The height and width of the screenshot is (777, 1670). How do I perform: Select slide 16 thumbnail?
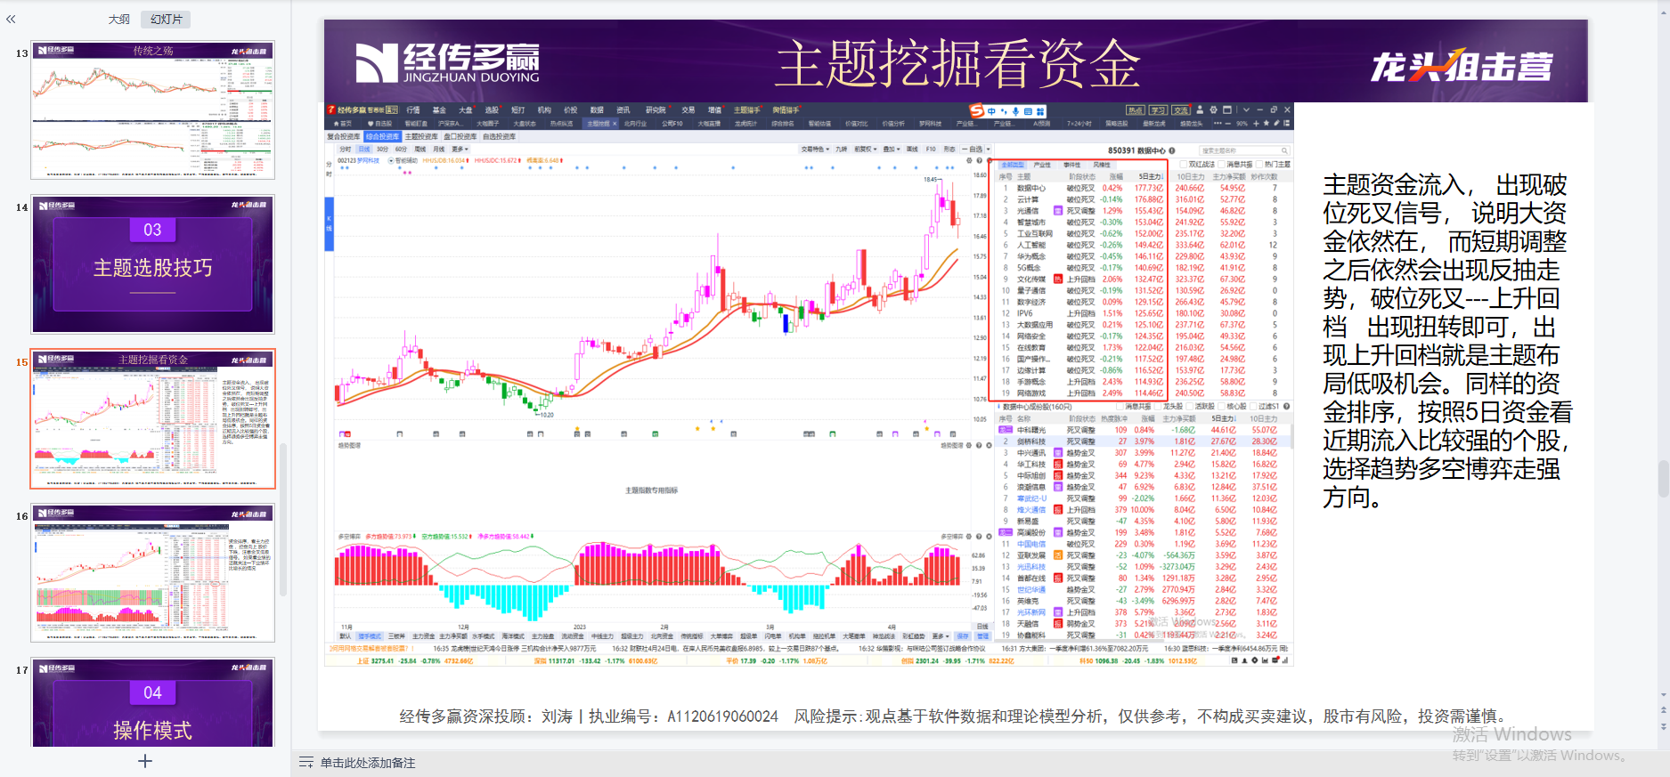coord(153,573)
